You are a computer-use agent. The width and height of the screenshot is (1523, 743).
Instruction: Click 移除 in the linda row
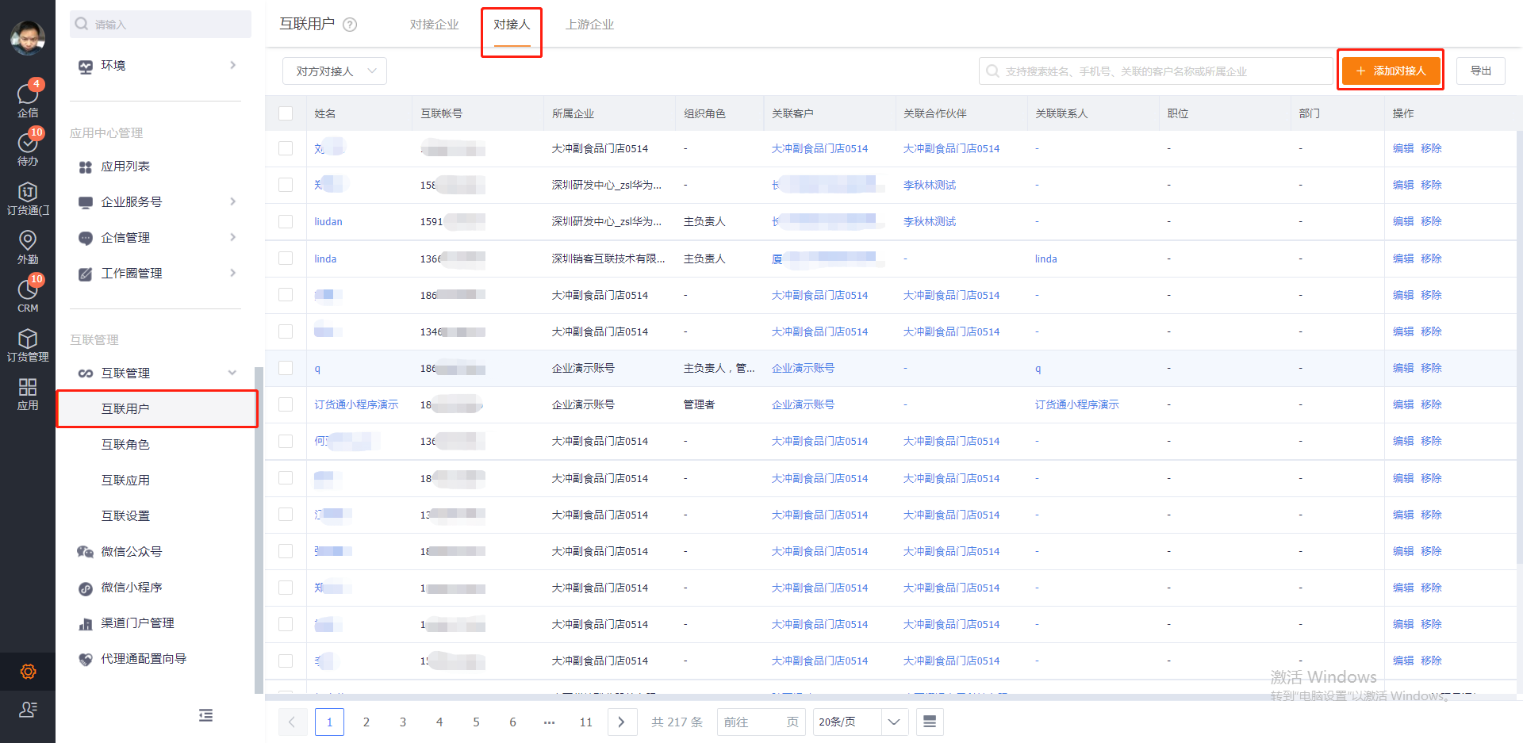pos(1431,259)
